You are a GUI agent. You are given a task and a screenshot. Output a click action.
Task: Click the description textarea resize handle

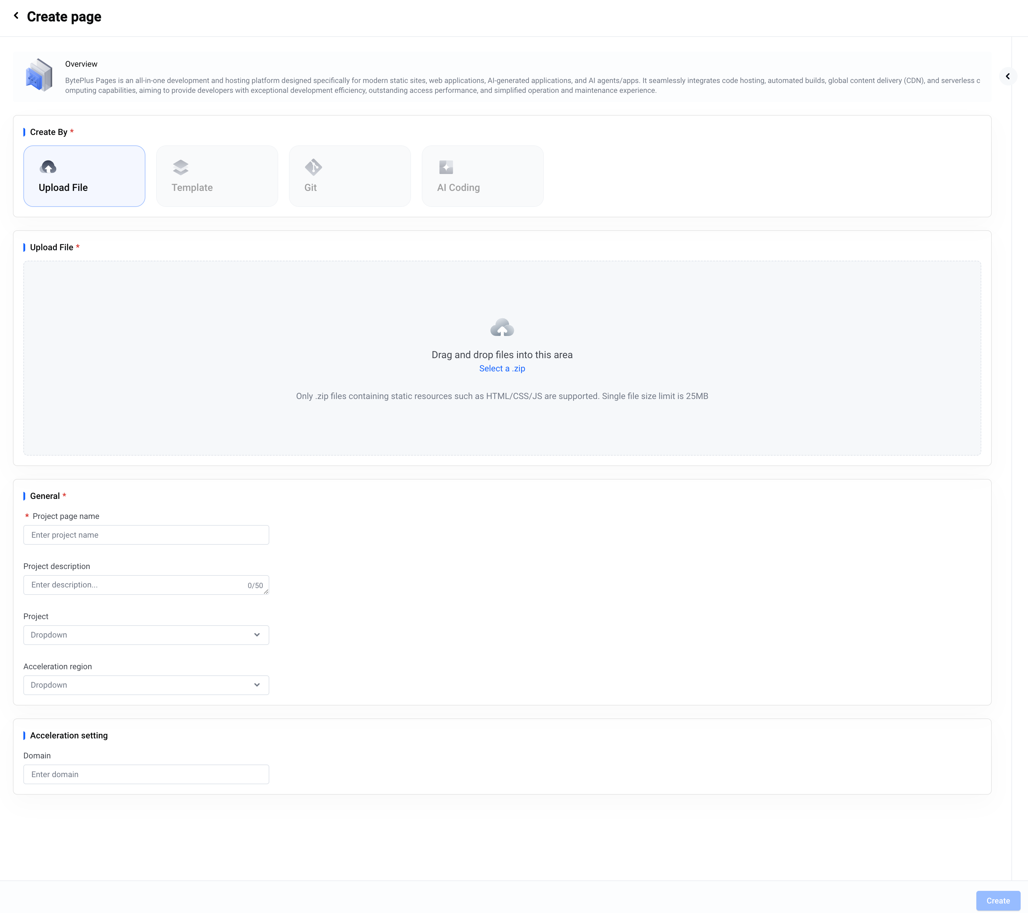click(x=266, y=591)
